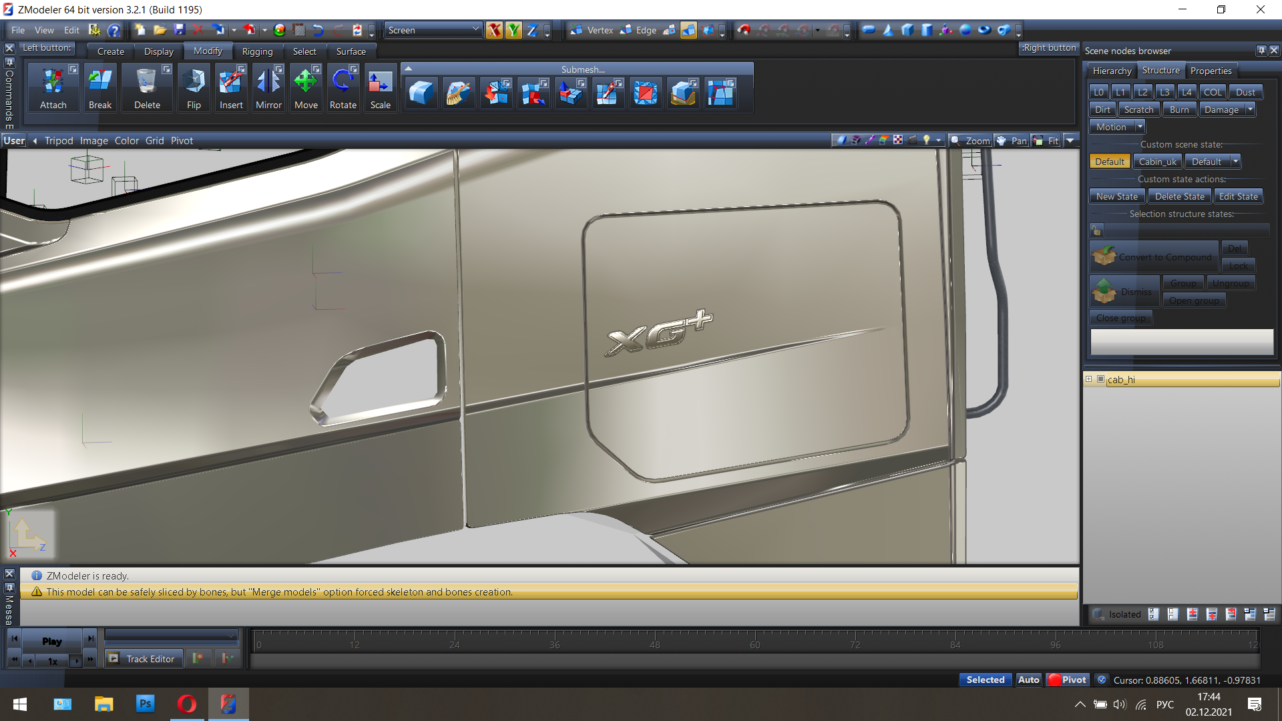Open the animation track dropdown above Track Editor

click(x=171, y=635)
